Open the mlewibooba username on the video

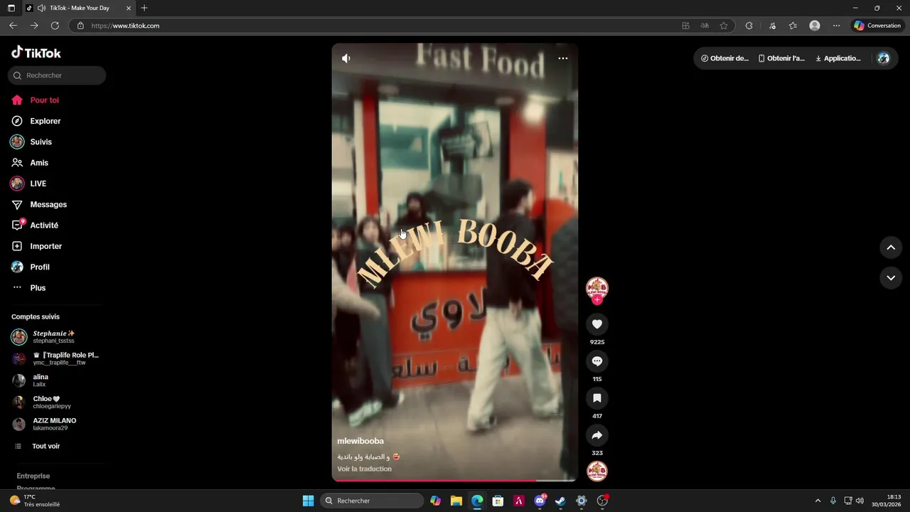[360, 441]
